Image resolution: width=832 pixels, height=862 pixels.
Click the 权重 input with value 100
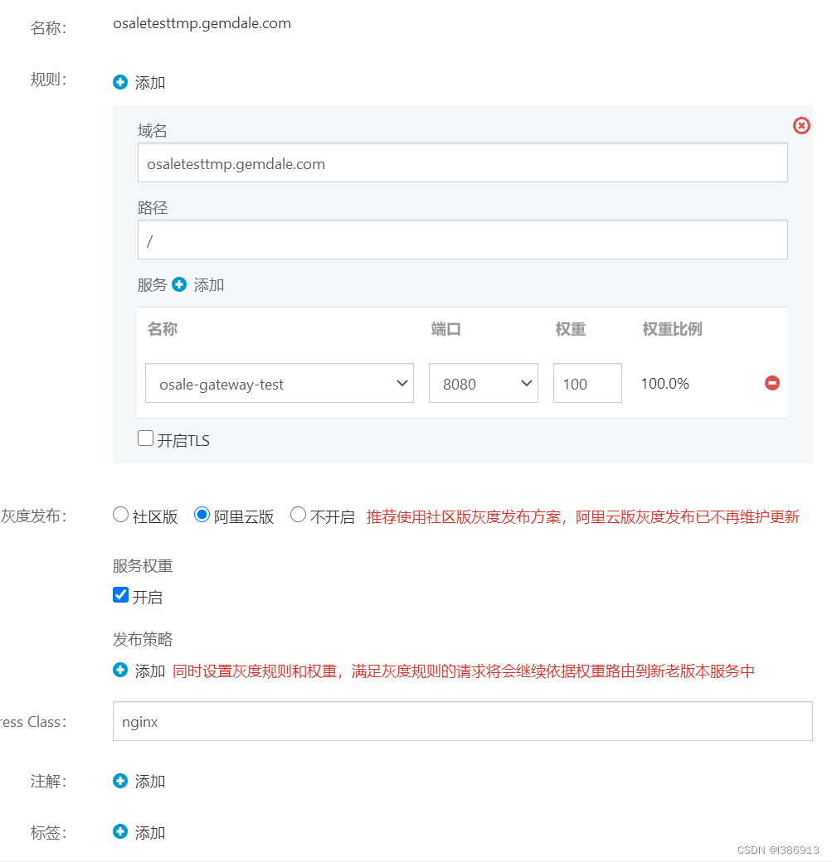tap(587, 383)
